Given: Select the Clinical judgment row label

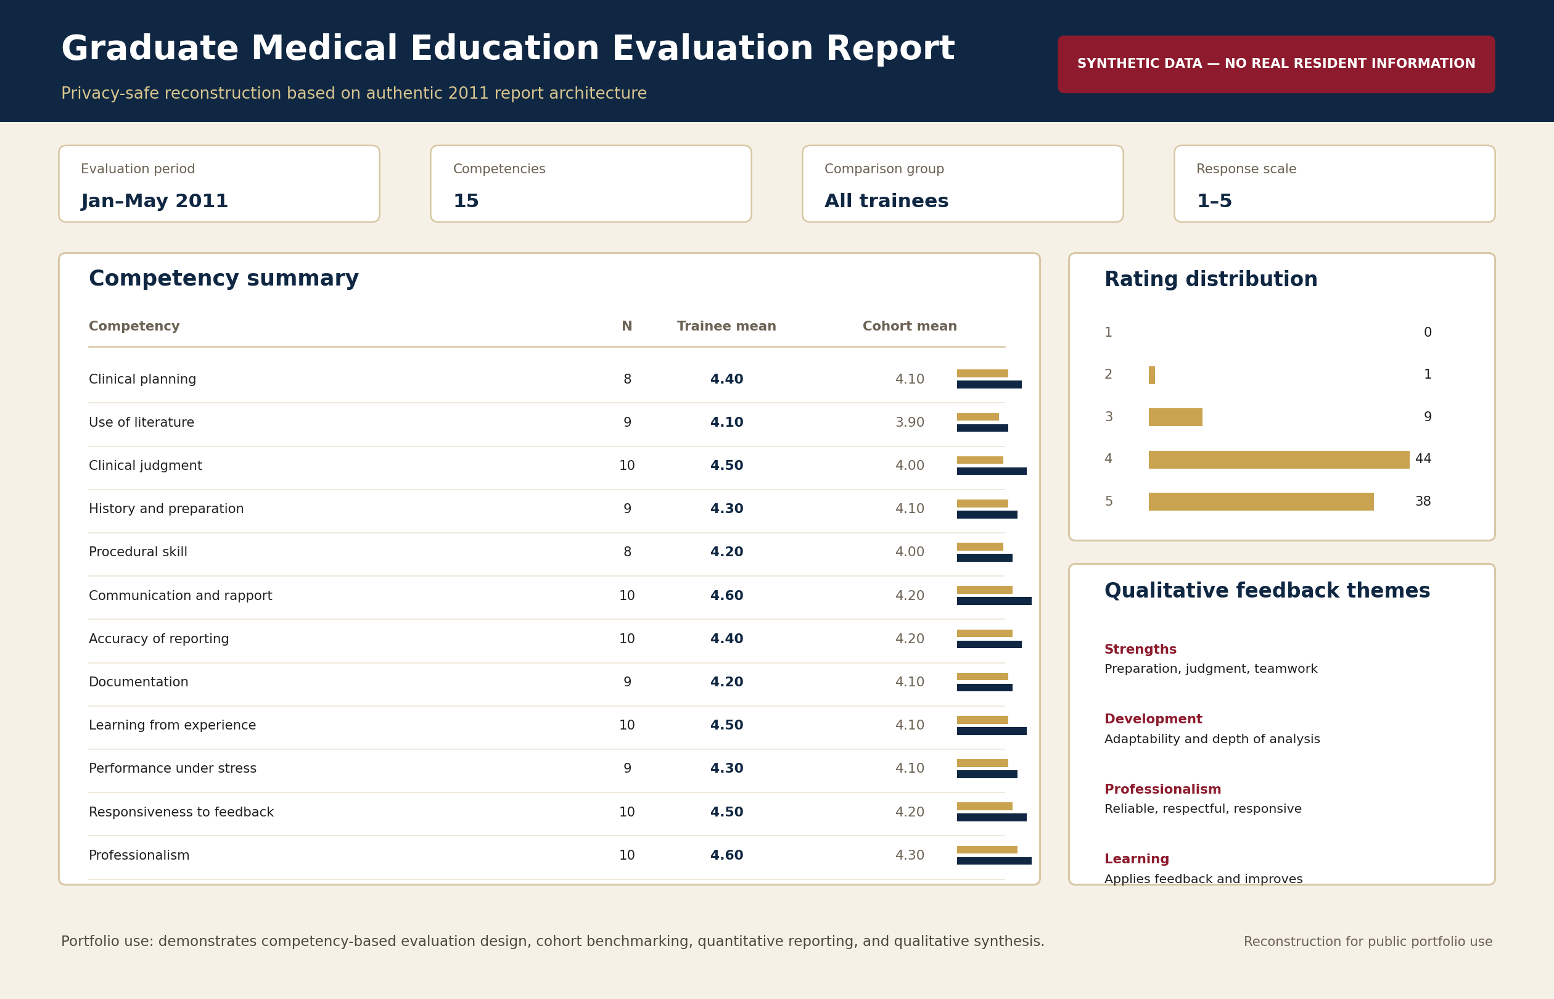Looking at the screenshot, I should [x=146, y=466].
